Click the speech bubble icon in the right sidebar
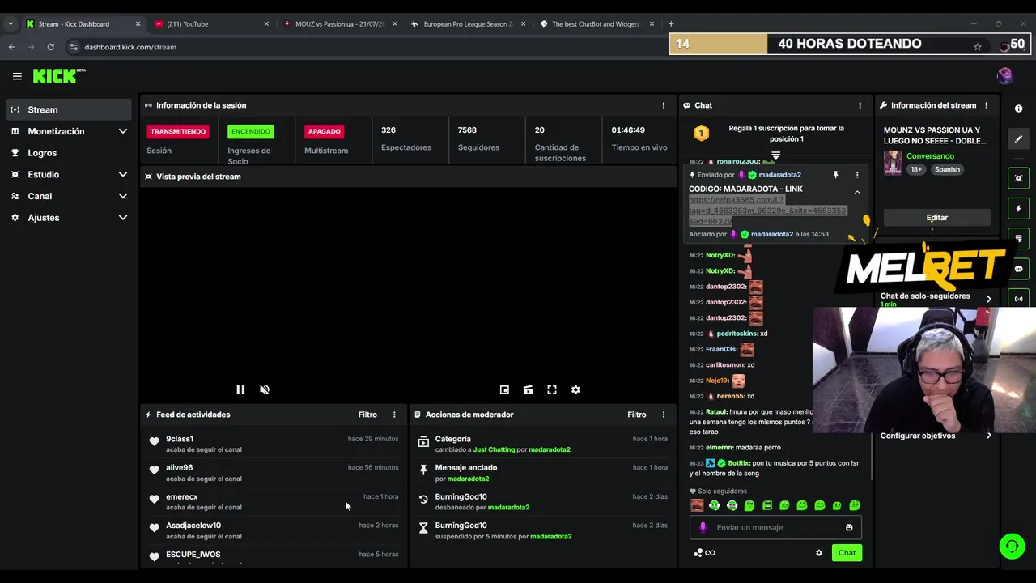Screen dimensions: 1036x583 point(1018,269)
